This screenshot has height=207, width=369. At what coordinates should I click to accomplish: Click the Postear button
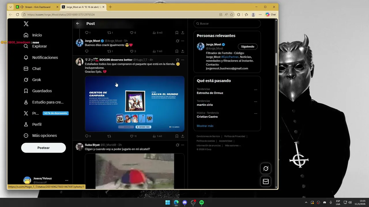coord(44,148)
